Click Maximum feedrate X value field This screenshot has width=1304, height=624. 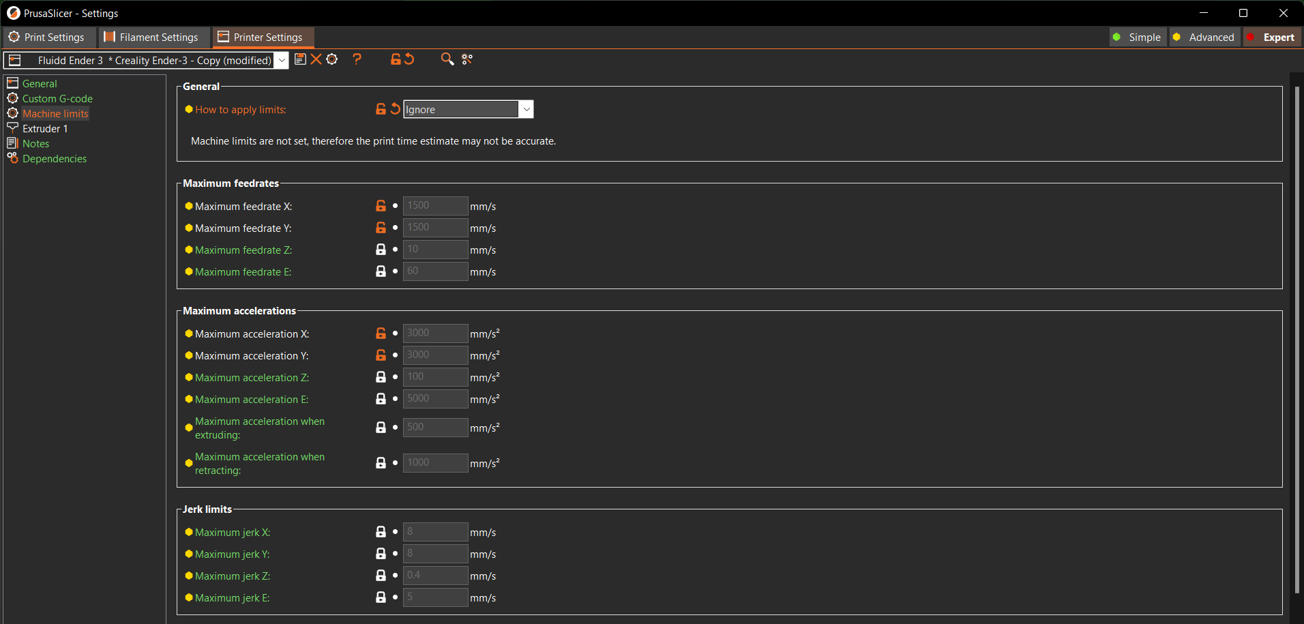click(x=435, y=206)
